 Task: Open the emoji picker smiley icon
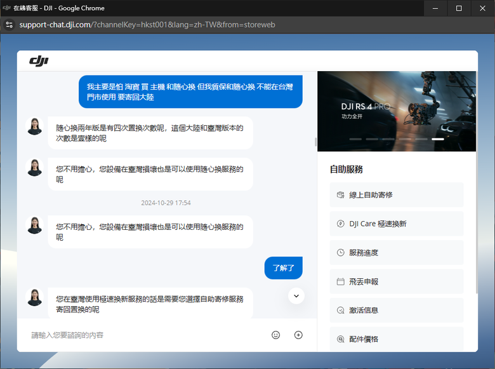tap(275, 335)
